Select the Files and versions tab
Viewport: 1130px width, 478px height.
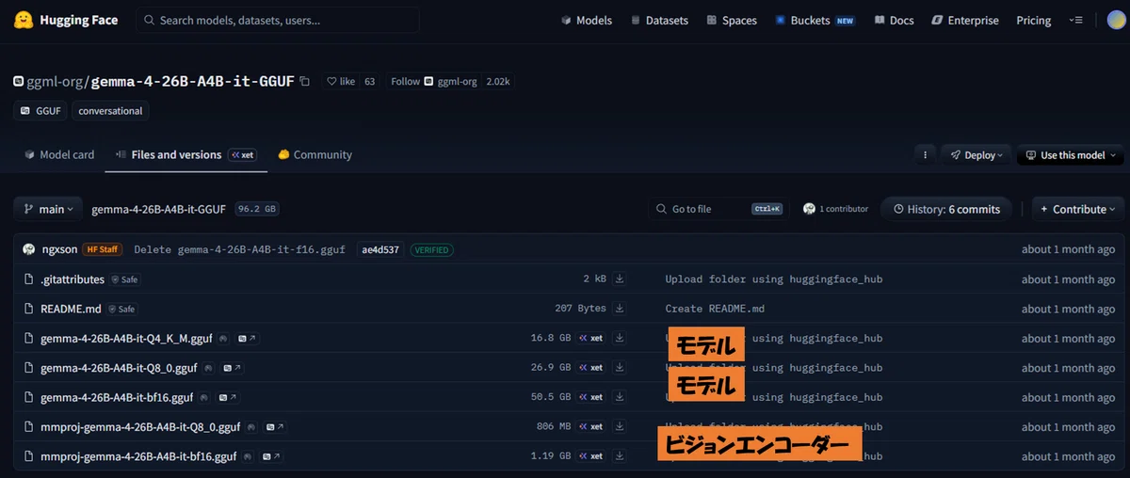coord(186,155)
